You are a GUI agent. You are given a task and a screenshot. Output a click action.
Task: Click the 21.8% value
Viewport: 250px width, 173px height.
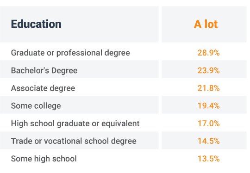(x=208, y=88)
